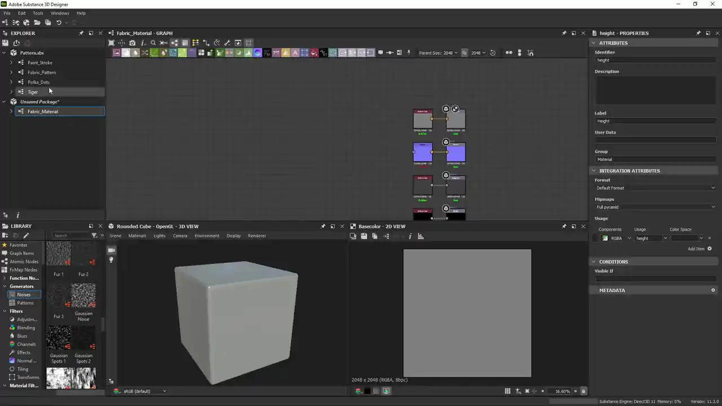
Task: Collapse the Generators category in Library
Action: 5,286
